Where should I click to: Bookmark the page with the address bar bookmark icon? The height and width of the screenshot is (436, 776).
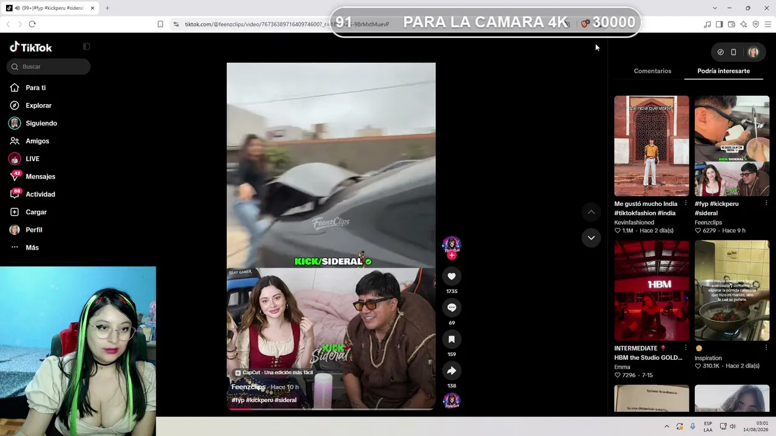(160, 24)
